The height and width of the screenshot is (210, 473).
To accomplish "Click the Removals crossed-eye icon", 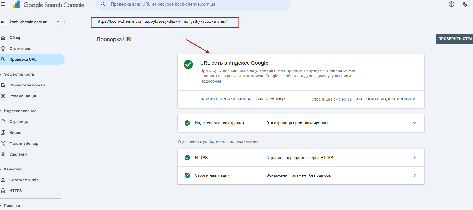I will pyautogui.click(x=3, y=154).
